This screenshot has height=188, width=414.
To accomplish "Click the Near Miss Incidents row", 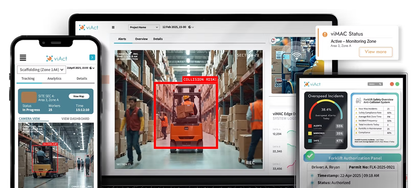I will click(375, 109).
